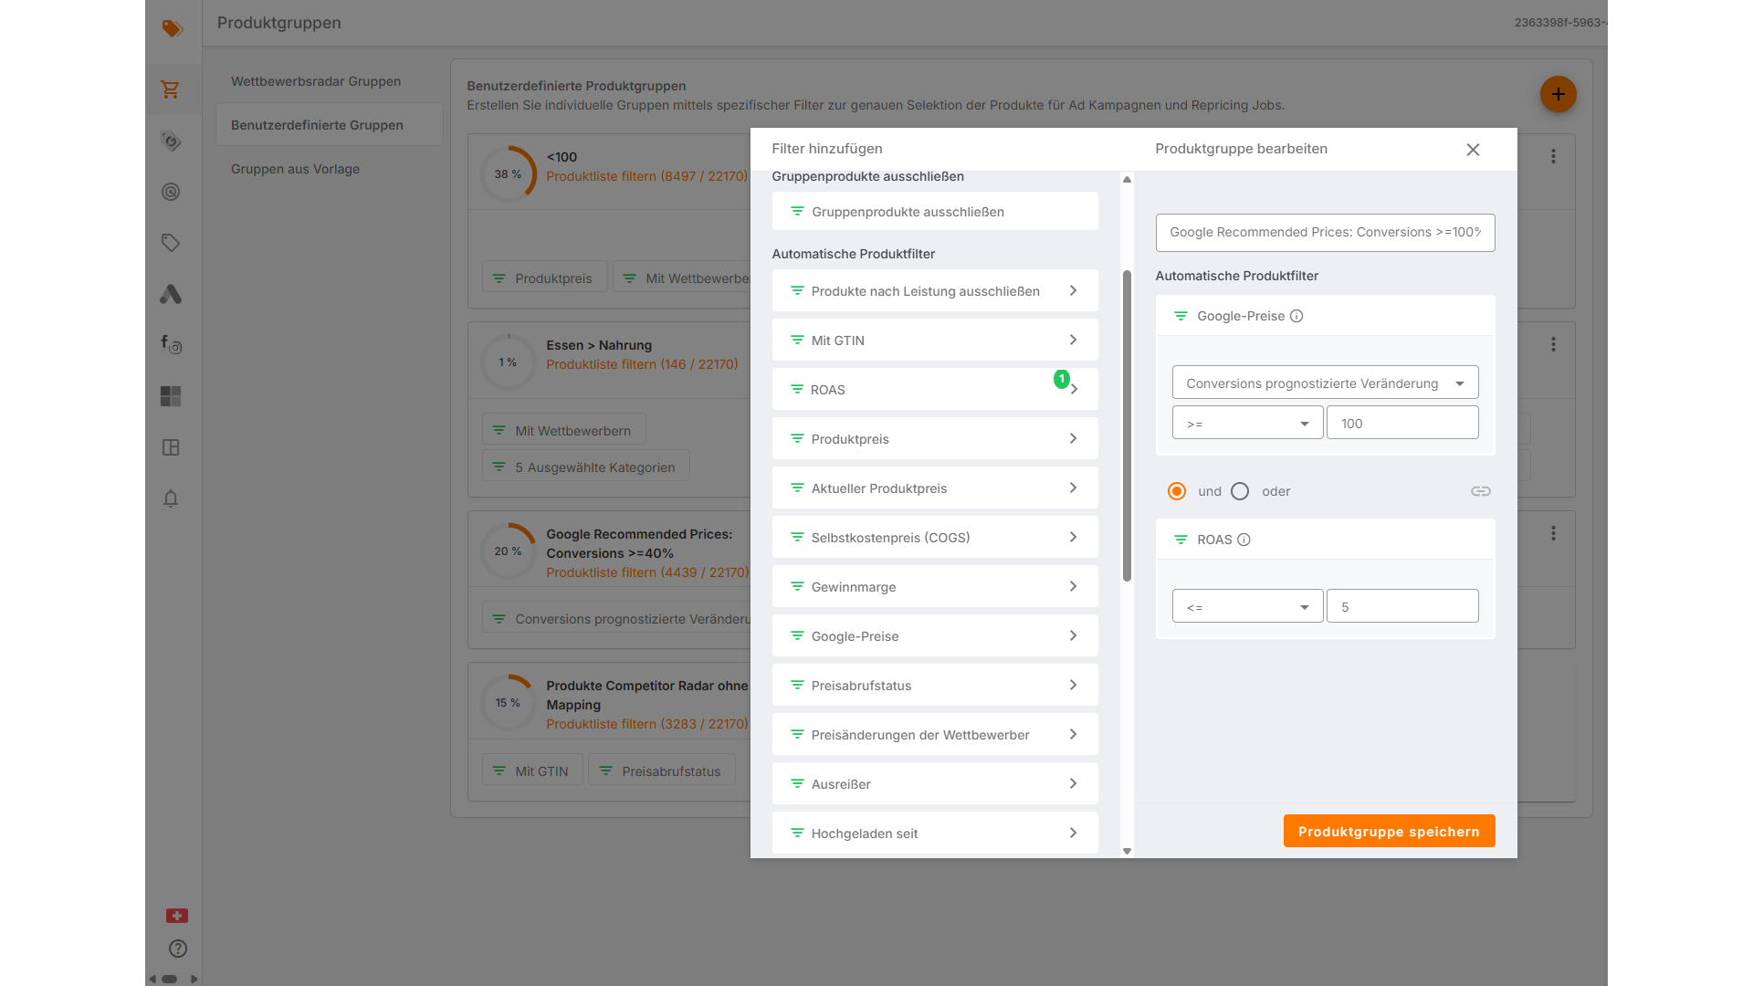Expand the Gewinnmarge filter option
Viewport: 1753px width, 986px height.
tap(935, 586)
